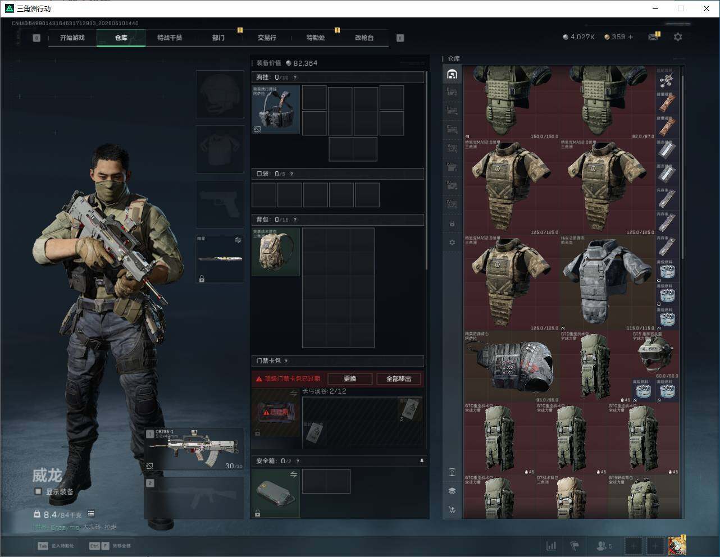Select the melee knife slot

pyautogui.click(x=220, y=259)
